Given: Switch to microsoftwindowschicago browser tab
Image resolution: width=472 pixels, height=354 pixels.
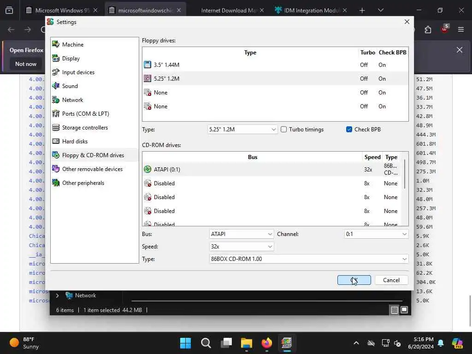Looking at the screenshot, I should point(145,10).
